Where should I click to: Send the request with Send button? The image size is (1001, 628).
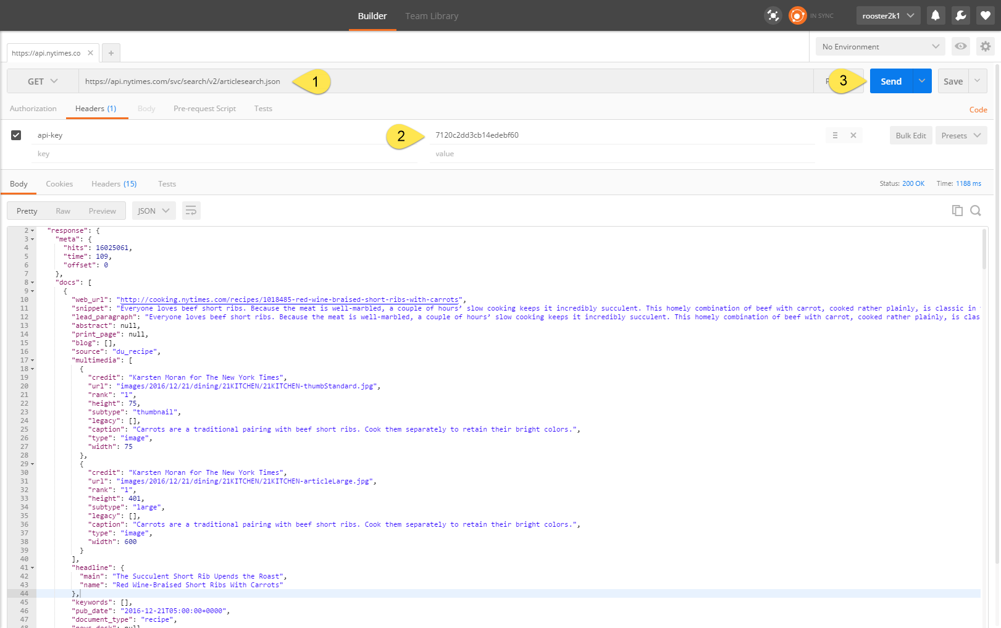pos(891,81)
